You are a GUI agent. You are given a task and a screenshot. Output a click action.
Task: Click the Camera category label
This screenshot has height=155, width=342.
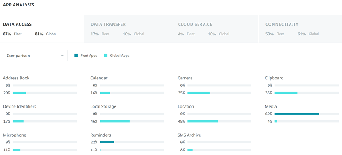[185, 78]
